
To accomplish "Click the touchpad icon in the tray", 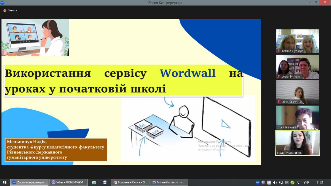I will pyautogui.click(x=287, y=183).
